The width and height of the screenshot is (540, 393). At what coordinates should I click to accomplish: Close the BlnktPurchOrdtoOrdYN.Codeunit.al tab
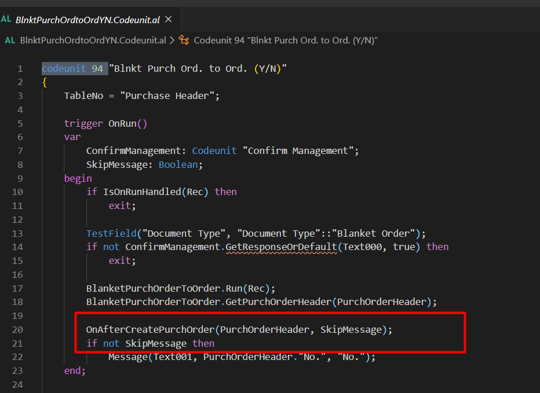[x=167, y=19]
